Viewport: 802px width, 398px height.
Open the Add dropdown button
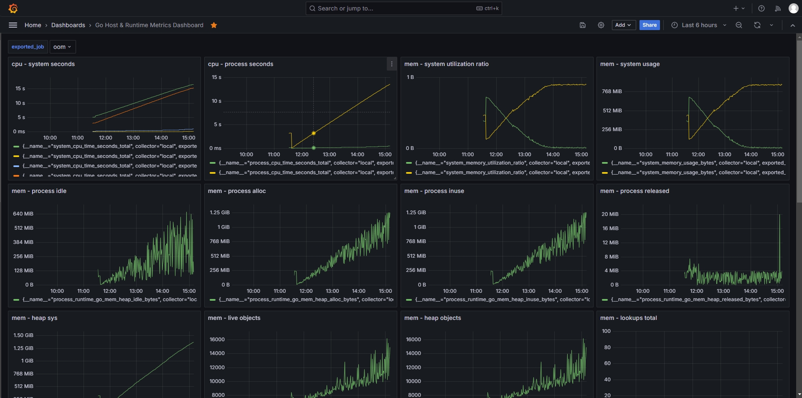pos(623,25)
